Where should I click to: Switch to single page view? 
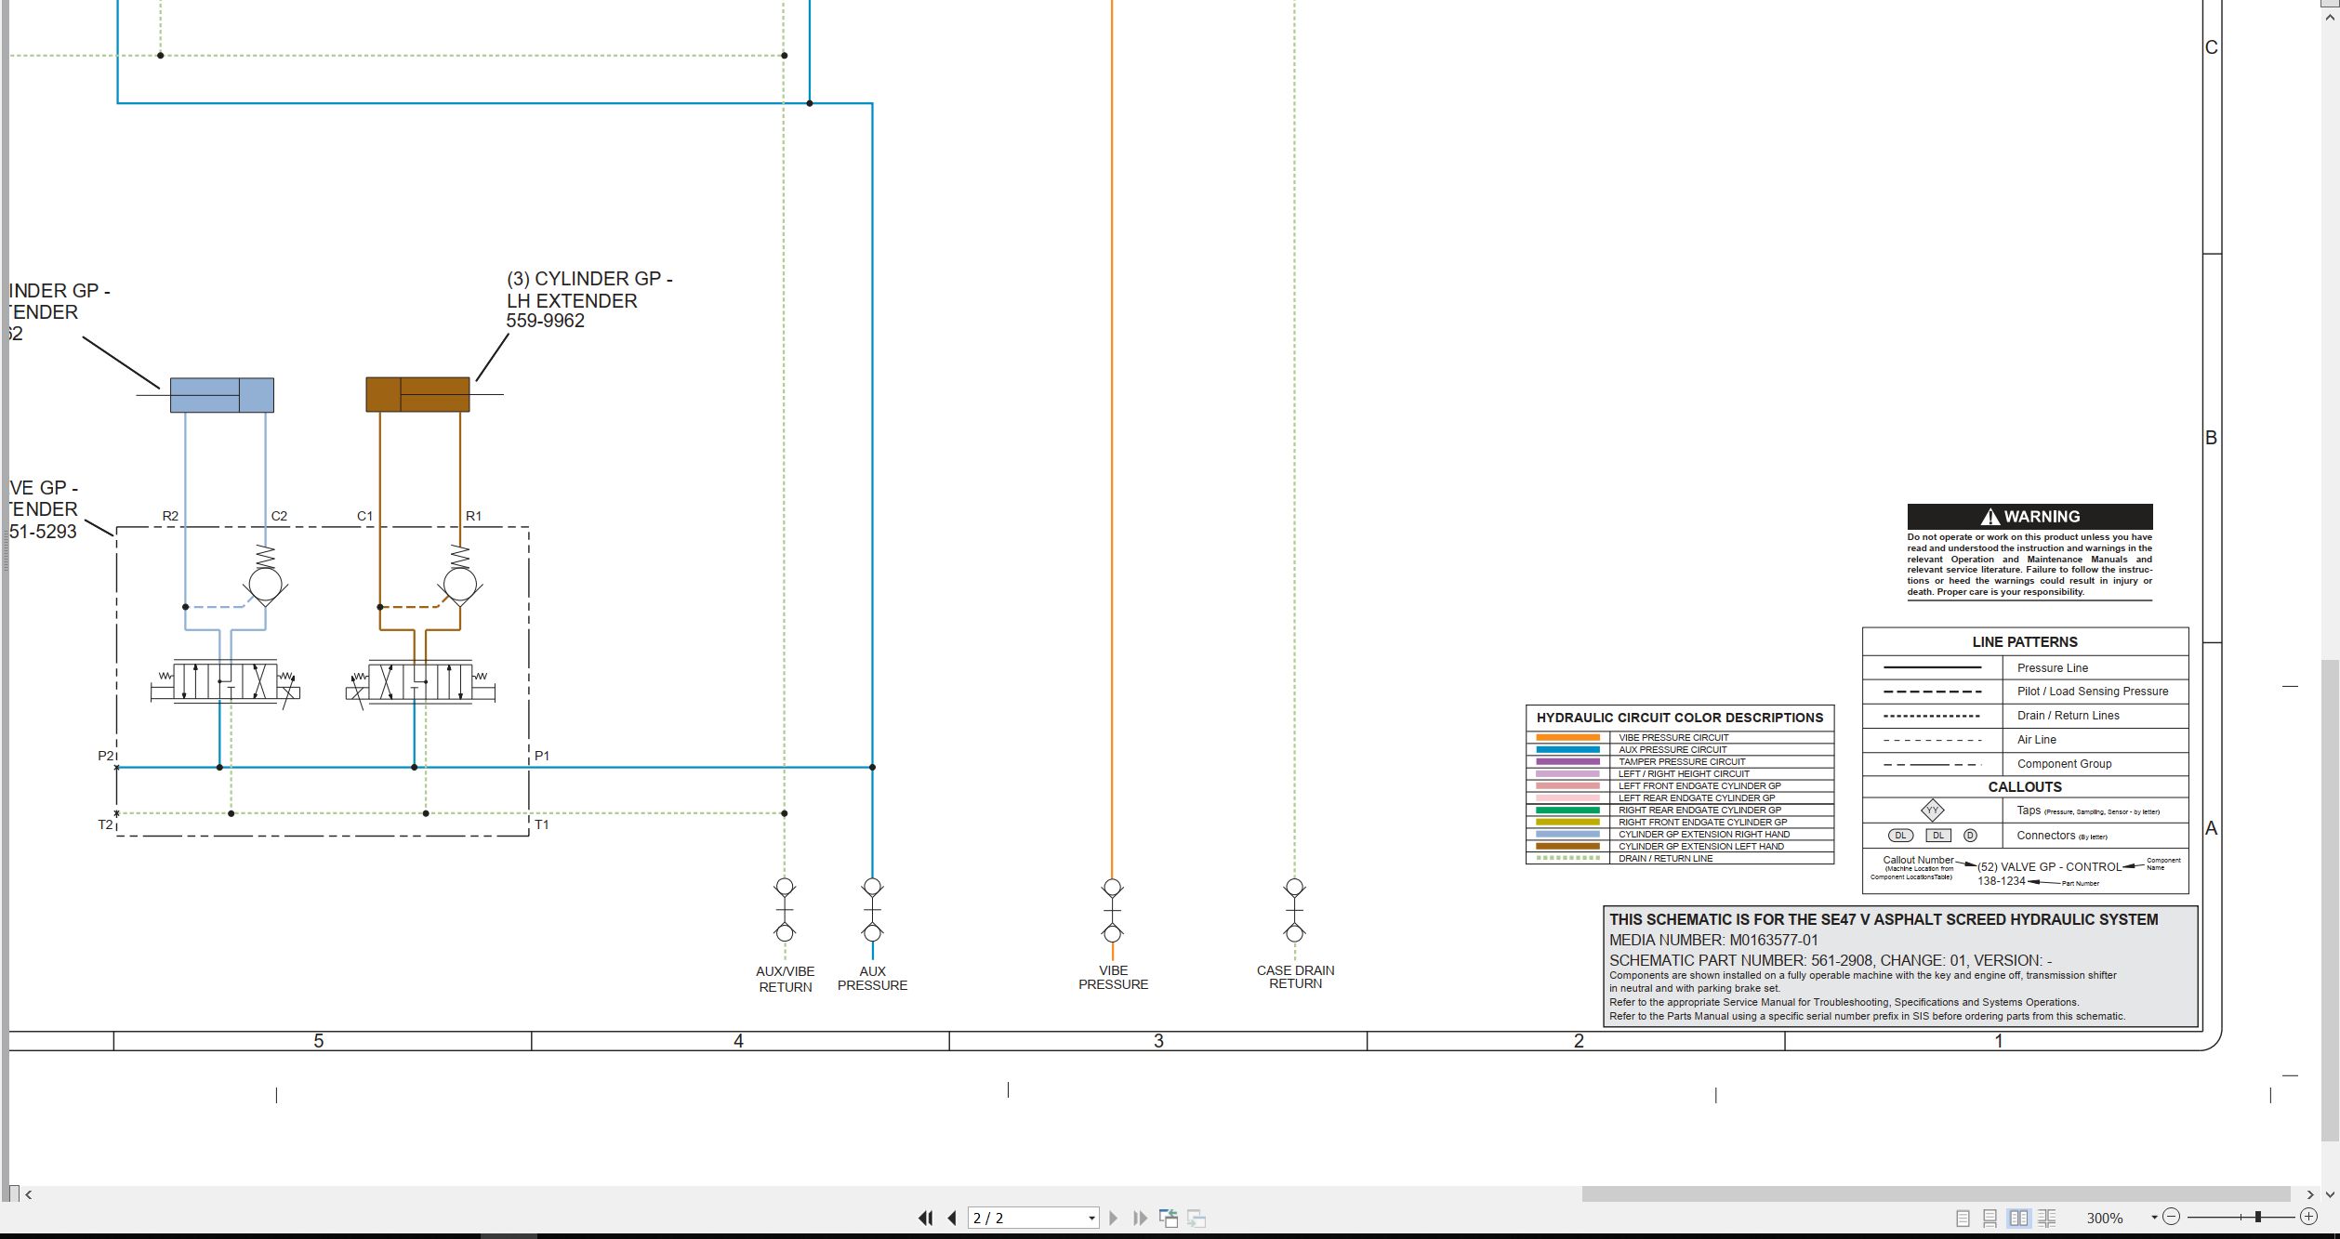[x=1963, y=1218]
